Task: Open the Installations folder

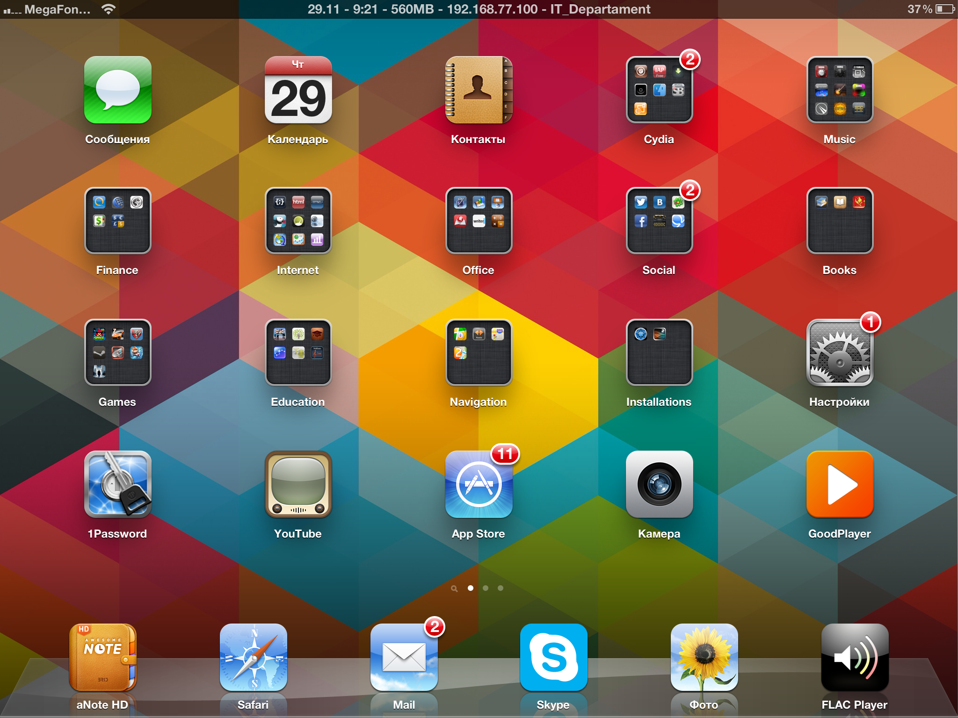Action: point(659,352)
